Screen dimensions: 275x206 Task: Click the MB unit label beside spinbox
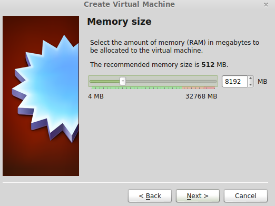pos(262,82)
